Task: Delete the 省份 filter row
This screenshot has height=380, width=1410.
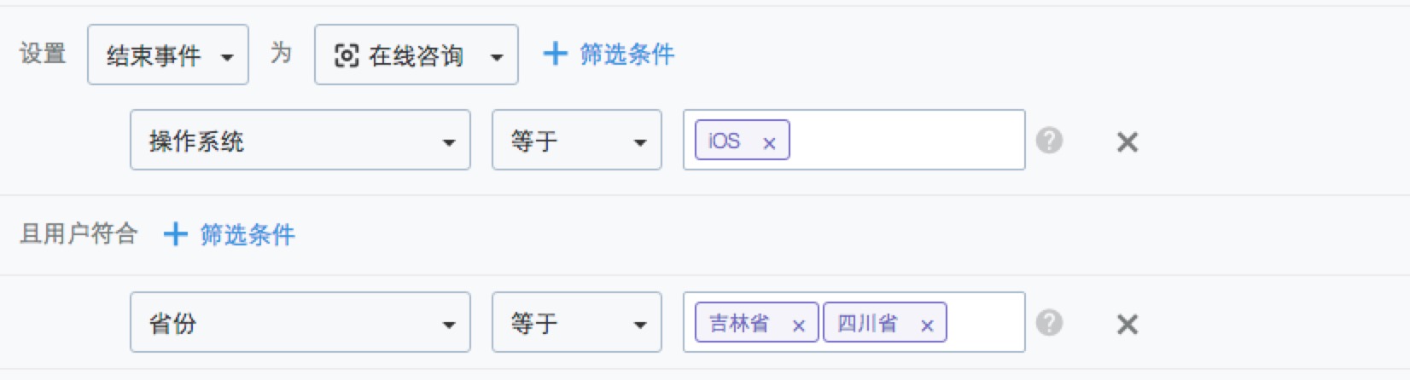Action: pyautogui.click(x=1127, y=325)
